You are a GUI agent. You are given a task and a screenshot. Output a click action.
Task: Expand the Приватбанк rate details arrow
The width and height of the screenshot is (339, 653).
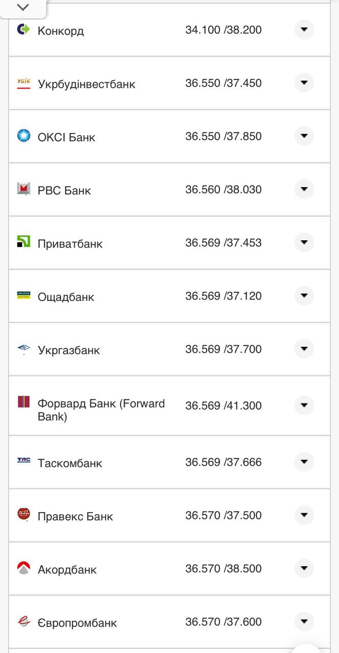click(304, 242)
